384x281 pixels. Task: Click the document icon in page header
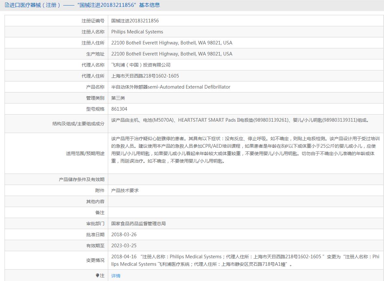[7, 5]
